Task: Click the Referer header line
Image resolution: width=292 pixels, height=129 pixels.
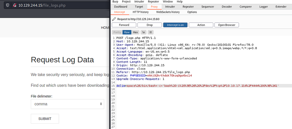Action: pos(153,72)
